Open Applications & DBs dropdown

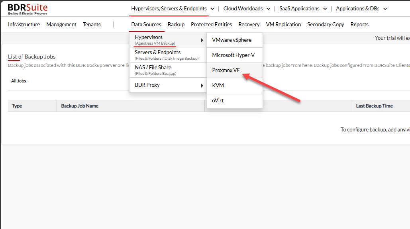(361, 9)
